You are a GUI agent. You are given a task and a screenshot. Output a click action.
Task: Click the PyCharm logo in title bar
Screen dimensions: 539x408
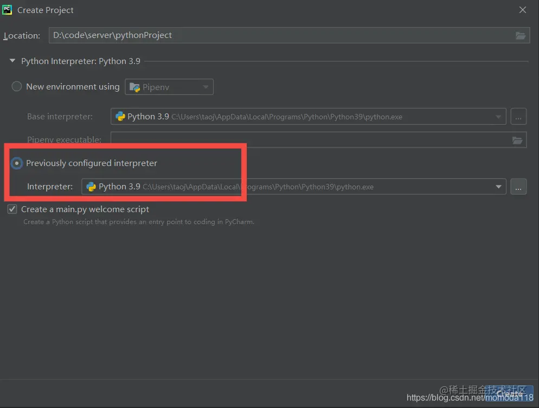(x=7, y=10)
